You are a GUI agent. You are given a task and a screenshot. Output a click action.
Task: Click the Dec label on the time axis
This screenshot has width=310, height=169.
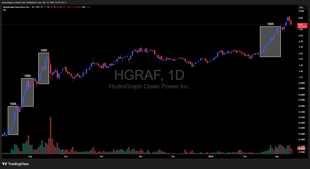point(173,156)
